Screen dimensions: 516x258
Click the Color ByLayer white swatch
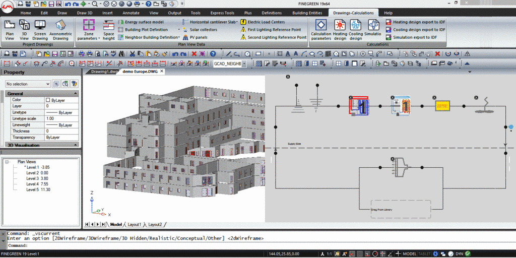[48, 100]
